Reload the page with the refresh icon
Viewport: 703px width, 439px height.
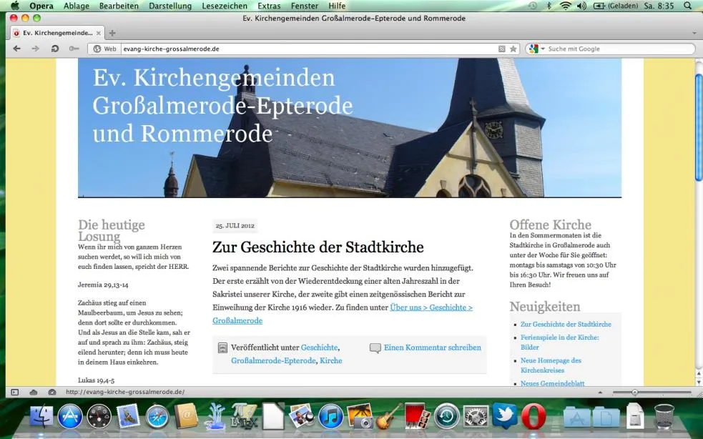point(54,49)
